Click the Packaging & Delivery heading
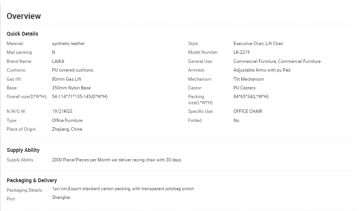Image resolution: width=363 pixels, height=211 pixels. (x=32, y=180)
